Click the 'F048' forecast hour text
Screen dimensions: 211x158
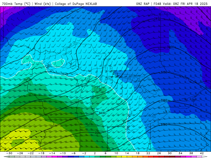tap(157, 4)
